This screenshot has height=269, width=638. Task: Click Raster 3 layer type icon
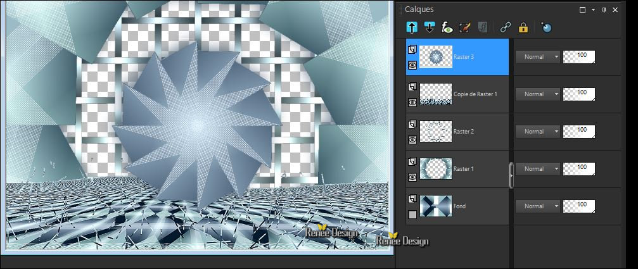412,49
